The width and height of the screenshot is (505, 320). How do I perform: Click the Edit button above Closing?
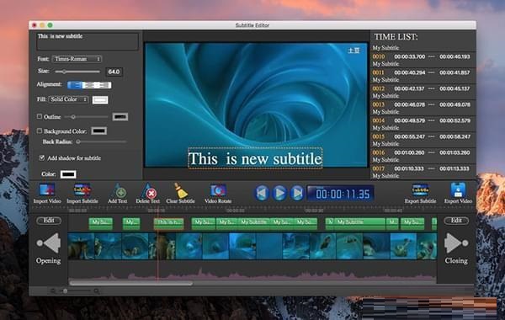[456, 221]
